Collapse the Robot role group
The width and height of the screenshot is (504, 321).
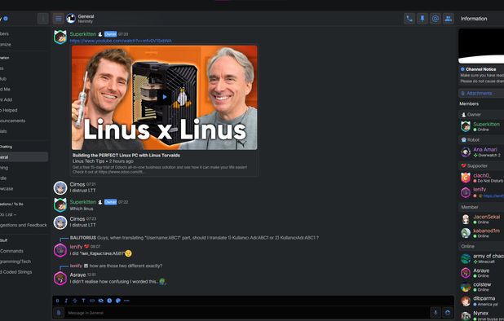(481, 139)
